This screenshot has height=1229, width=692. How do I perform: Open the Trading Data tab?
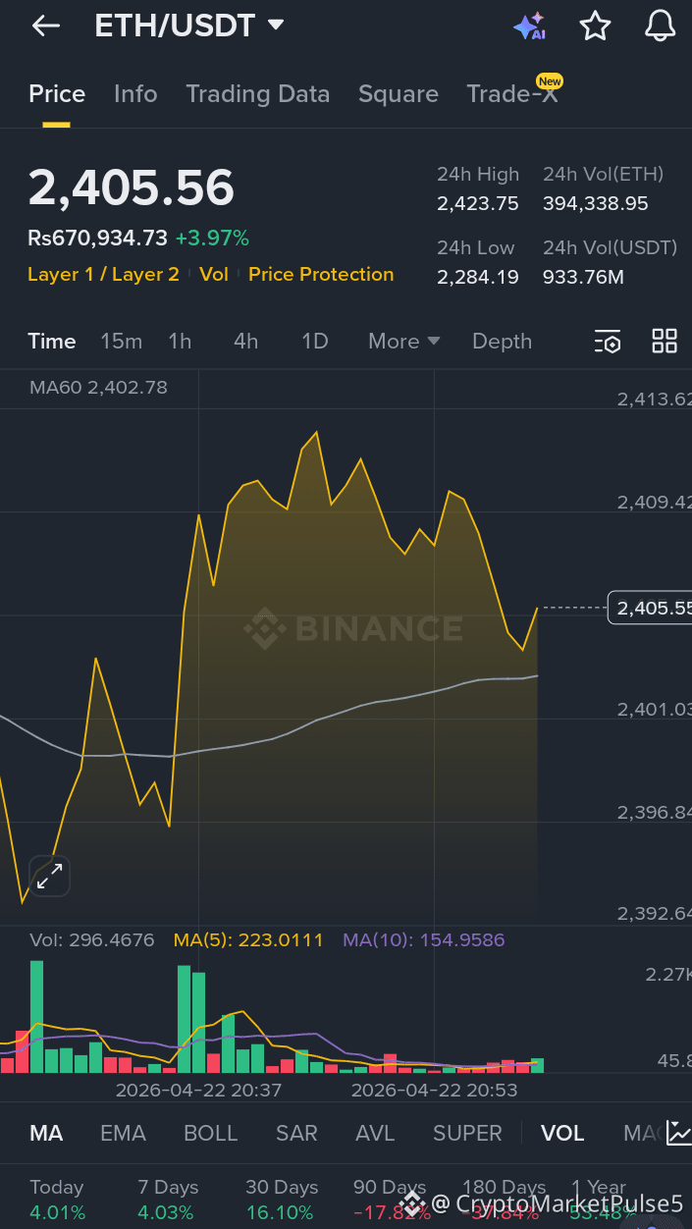(x=257, y=94)
